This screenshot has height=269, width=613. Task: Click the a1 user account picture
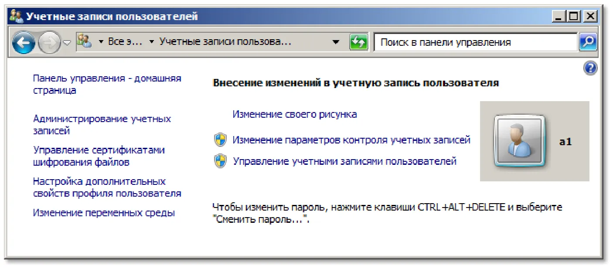(519, 141)
